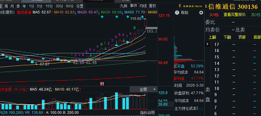Image resolution: width=261 pixels, height=116 pixels.
Task: Toggle the 九转 indicator
Action: (124, 6)
